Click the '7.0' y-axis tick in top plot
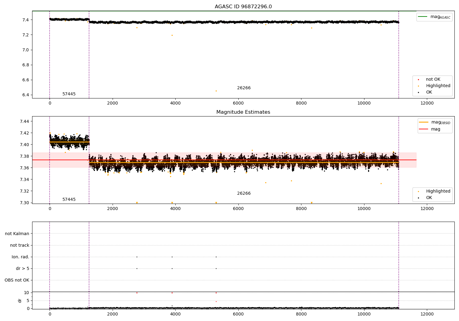459x321 pixels. click(x=25, y=50)
